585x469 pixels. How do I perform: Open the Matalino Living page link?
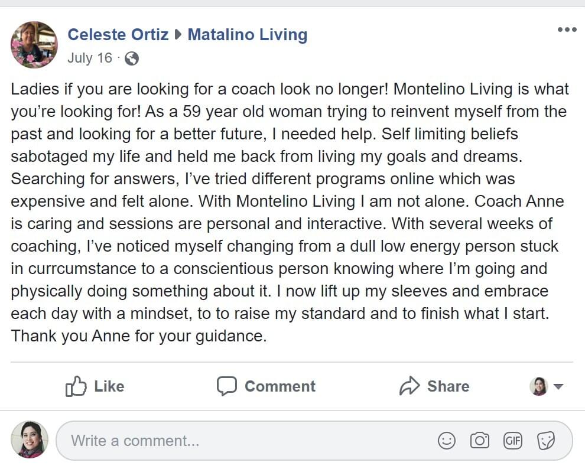[x=248, y=35]
